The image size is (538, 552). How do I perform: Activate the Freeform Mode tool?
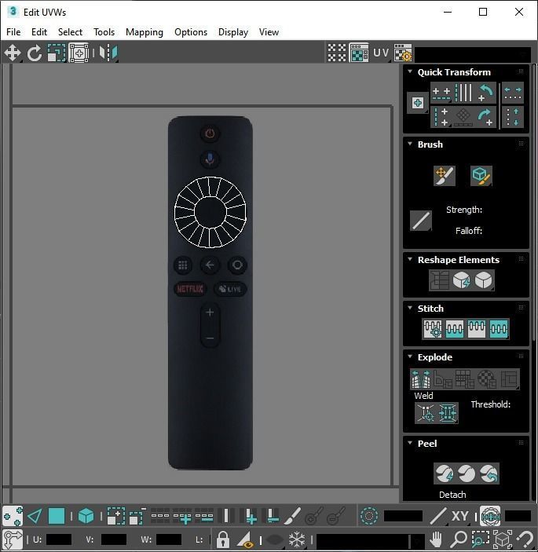[79, 53]
